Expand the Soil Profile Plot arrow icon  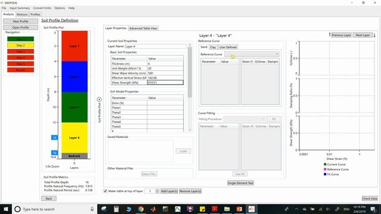click(99, 99)
